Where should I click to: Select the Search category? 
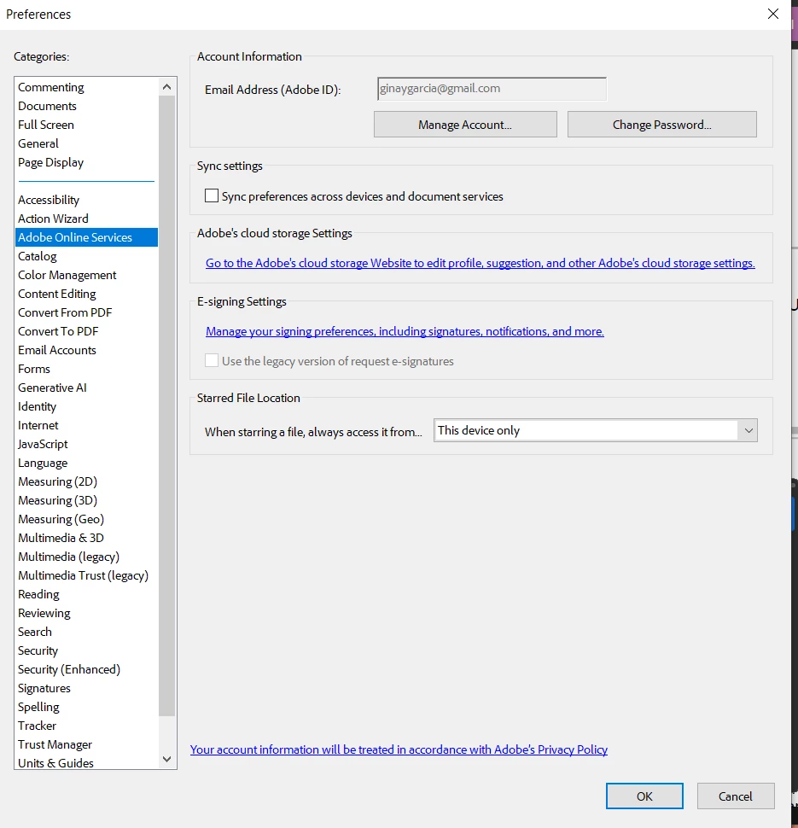pyautogui.click(x=86, y=632)
